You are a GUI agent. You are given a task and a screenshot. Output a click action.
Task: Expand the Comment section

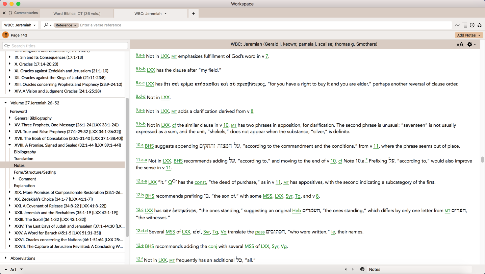pyautogui.click(x=14, y=179)
